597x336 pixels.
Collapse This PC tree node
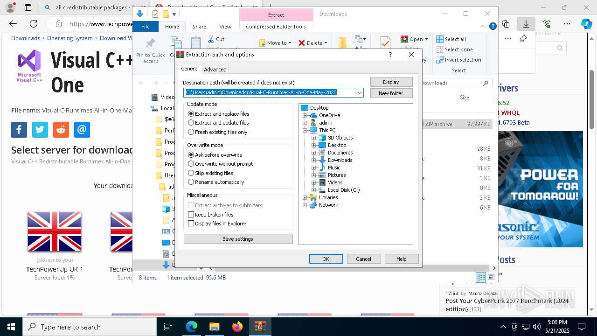(x=305, y=130)
